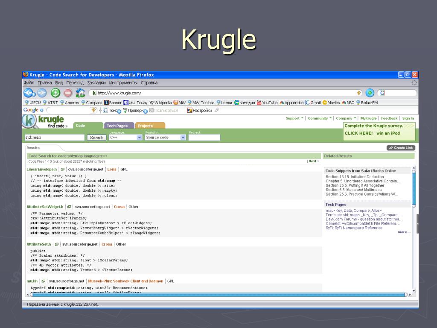
Task: Reload the page with the green refresh icon
Action: [x=55, y=93]
